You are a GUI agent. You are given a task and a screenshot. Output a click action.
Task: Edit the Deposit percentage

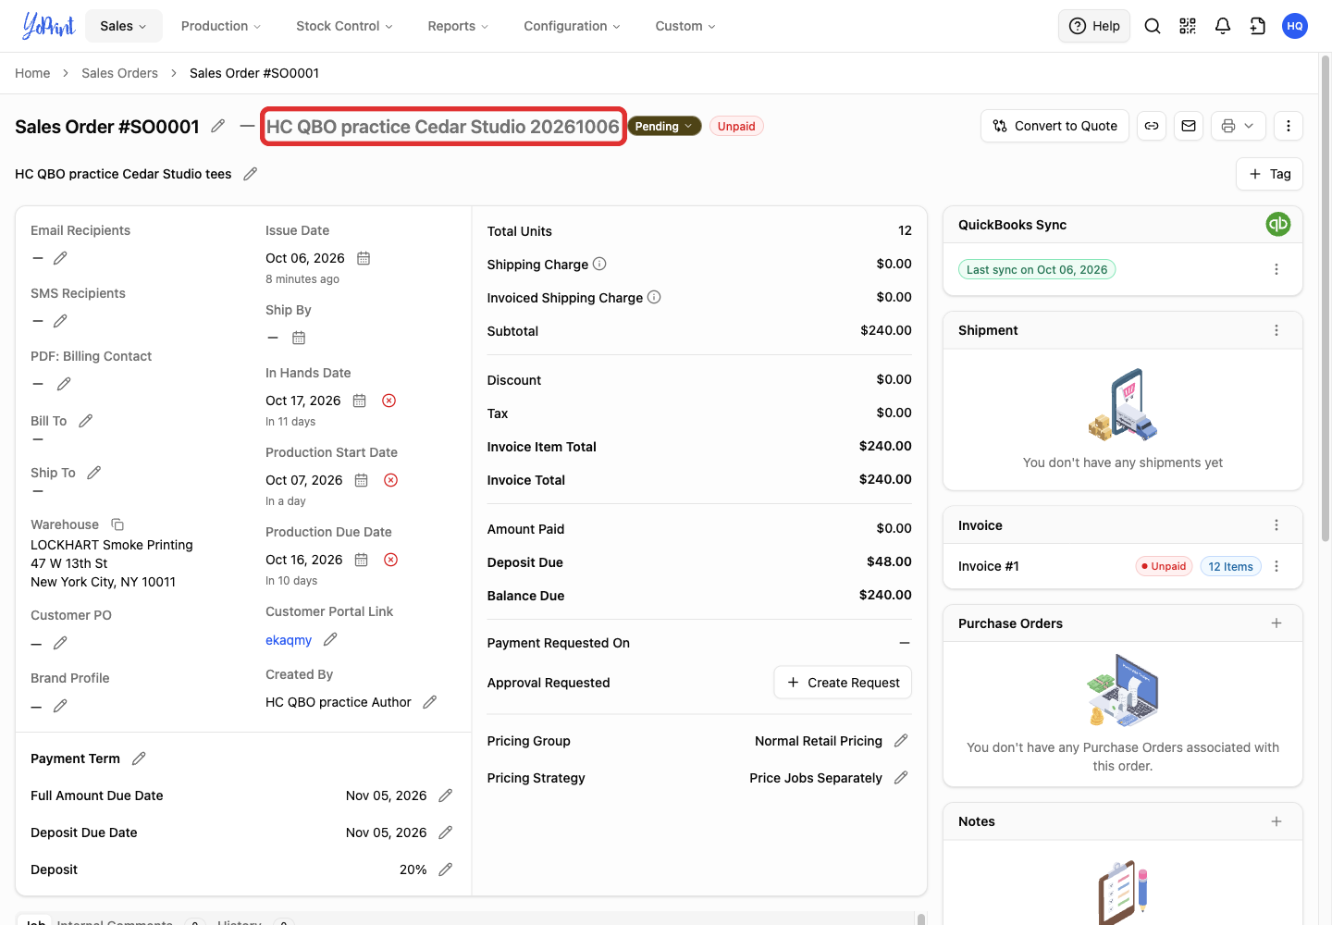pyautogui.click(x=445, y=869)
